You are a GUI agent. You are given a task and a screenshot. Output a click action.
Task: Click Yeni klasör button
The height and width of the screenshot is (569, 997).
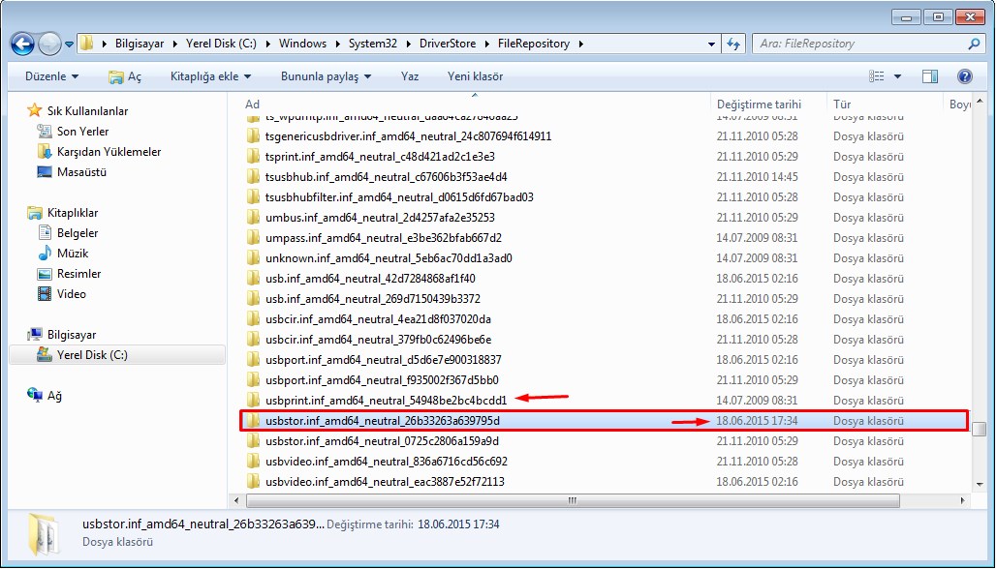[x=475, y=76]
